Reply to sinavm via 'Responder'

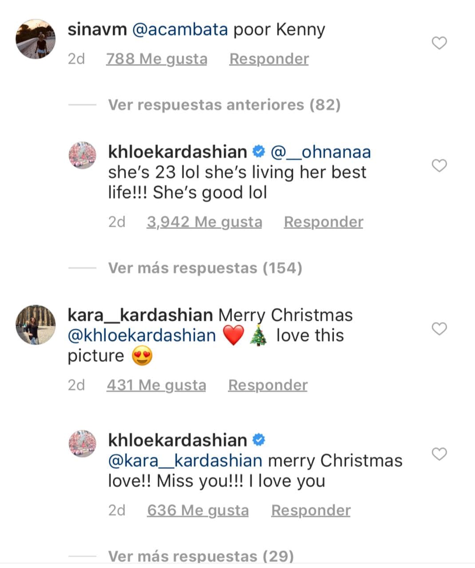269,58
